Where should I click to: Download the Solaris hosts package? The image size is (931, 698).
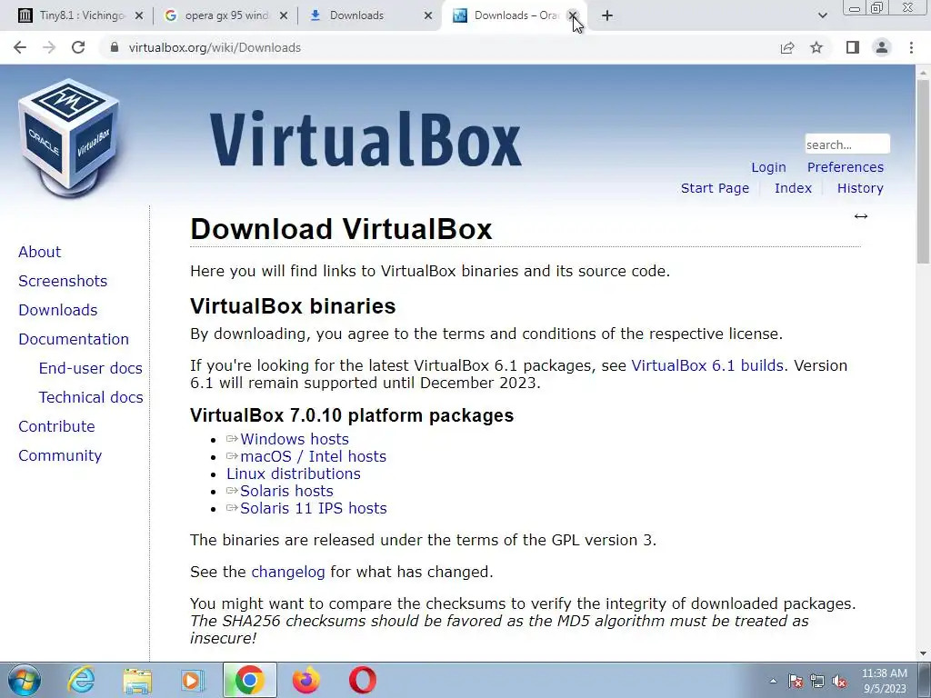[x=286, y=491]
